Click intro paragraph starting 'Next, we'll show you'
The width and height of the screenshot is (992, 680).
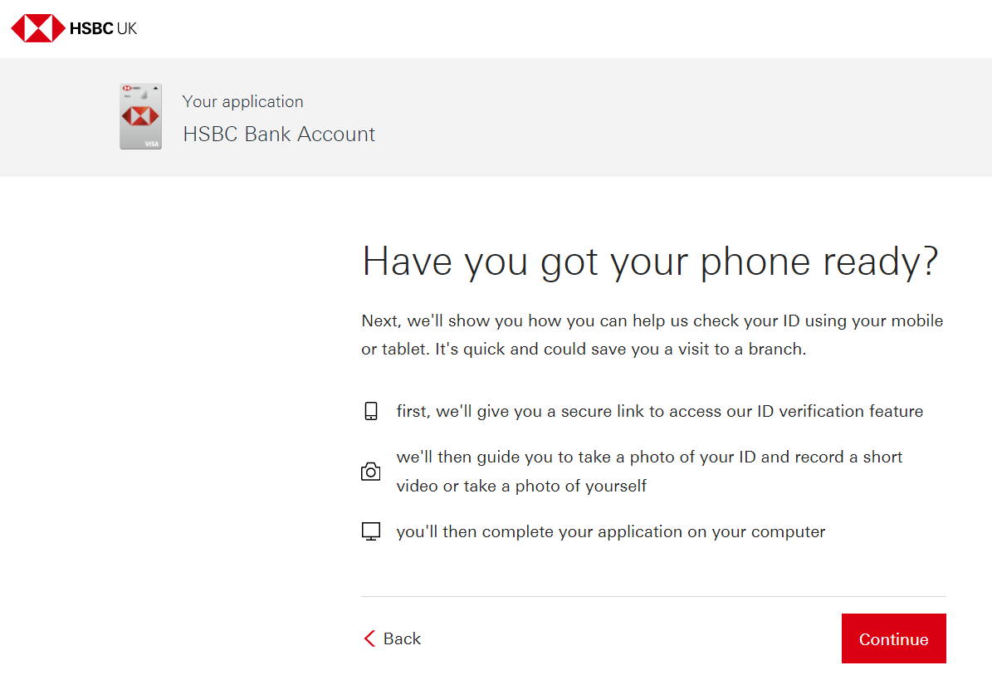point(652,335)
